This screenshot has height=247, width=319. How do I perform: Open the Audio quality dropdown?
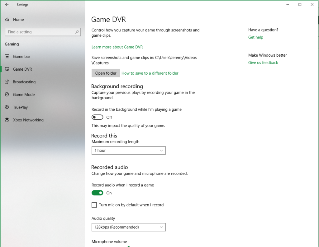click(128, 227)
